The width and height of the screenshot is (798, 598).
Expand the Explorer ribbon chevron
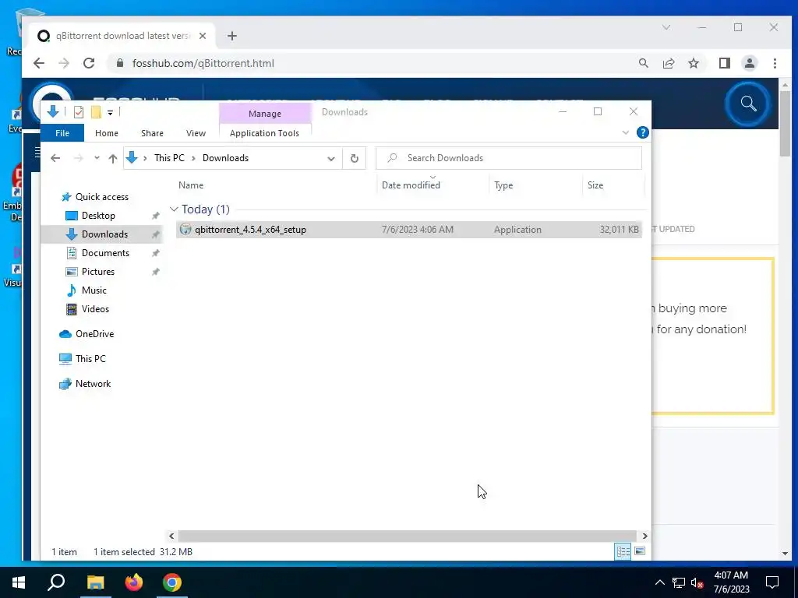pos(626,132)
